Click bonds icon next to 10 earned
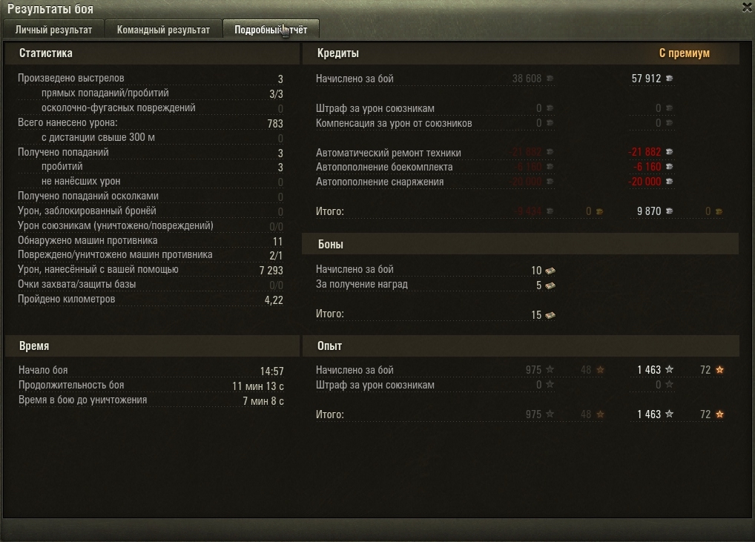Image resolution: width=755 pixels, height=542 pixels. 550,271
